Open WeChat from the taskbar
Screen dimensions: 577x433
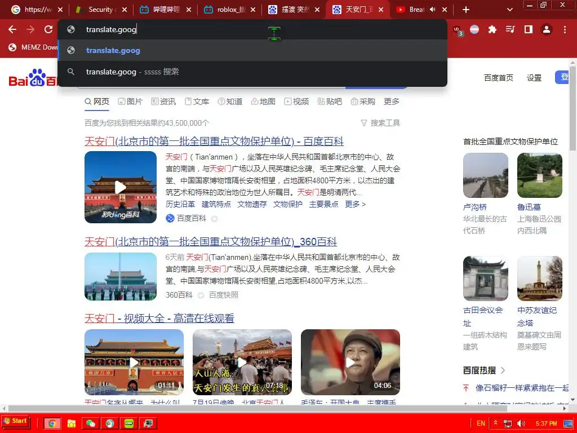[91, 423]
